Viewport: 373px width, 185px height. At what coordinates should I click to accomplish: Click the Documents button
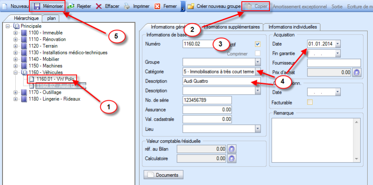click(163, 175)
